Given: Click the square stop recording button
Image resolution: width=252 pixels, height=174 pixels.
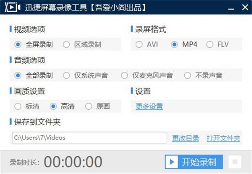Looking at the screenshot, I should click(x=235, y=161).
